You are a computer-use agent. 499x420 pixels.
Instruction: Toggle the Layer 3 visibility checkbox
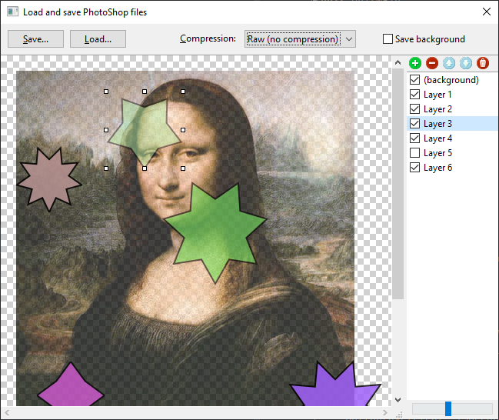(414, 124)
